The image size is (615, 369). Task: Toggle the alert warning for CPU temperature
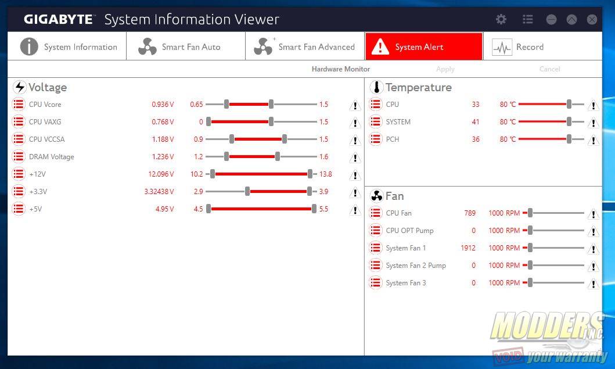[x=594, y=105]
